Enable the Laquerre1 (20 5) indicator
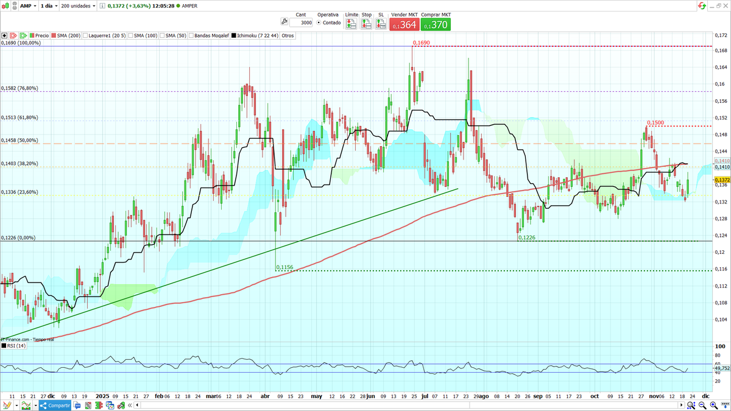 pos(85,35)
